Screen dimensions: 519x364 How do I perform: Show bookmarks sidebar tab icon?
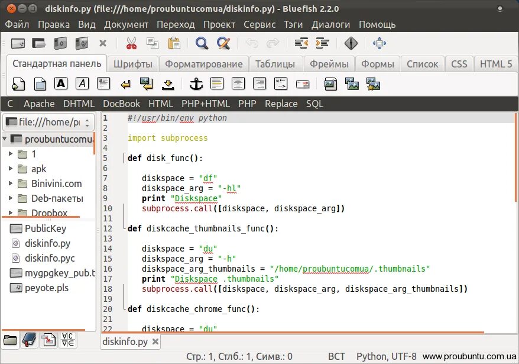click(29, 340)
